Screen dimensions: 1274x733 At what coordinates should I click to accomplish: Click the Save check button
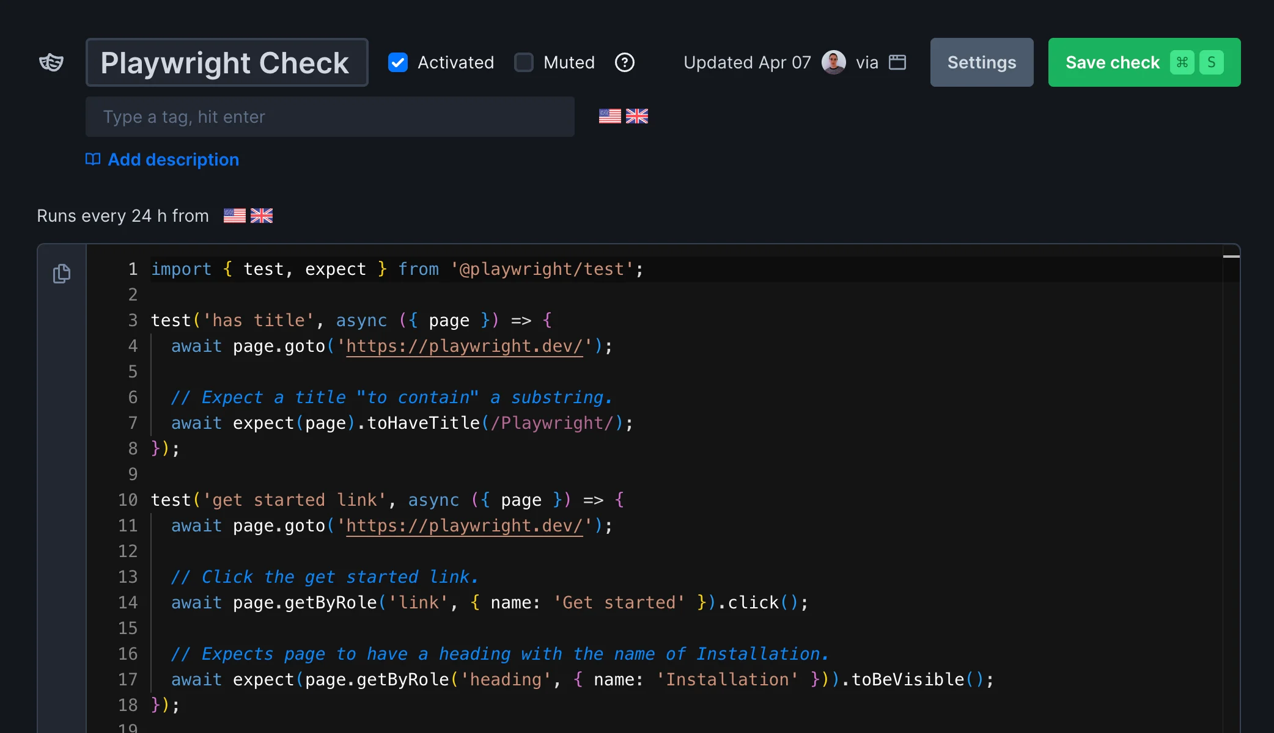tap(1144, 62)
